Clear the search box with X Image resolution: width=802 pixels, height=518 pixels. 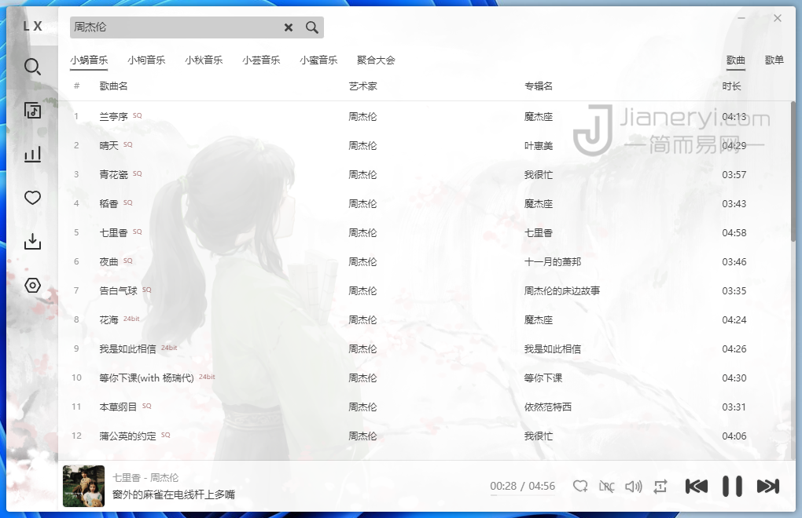(289, 27)
